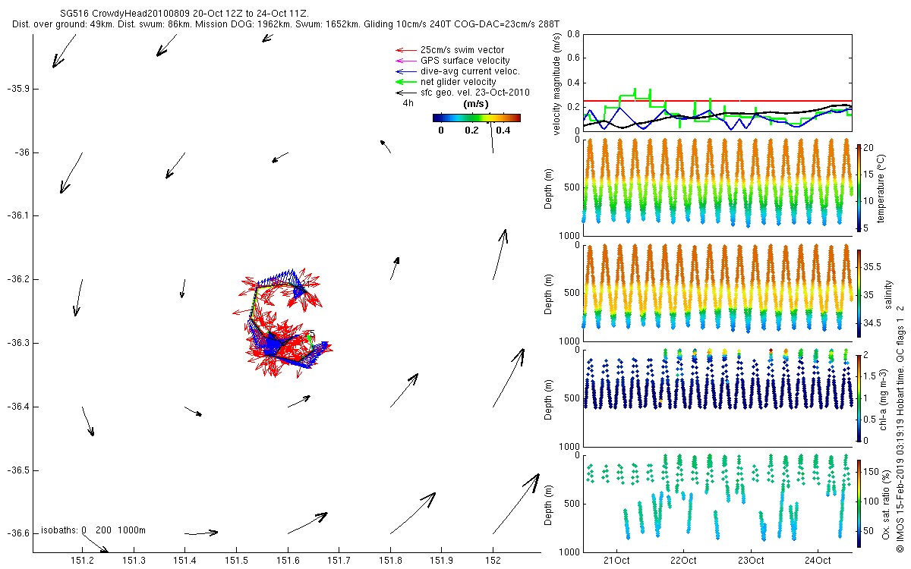Click the '-36.2' latitude tick label
Screen dimensions: 911x569
pyautogui.click(x=17, y=280)
